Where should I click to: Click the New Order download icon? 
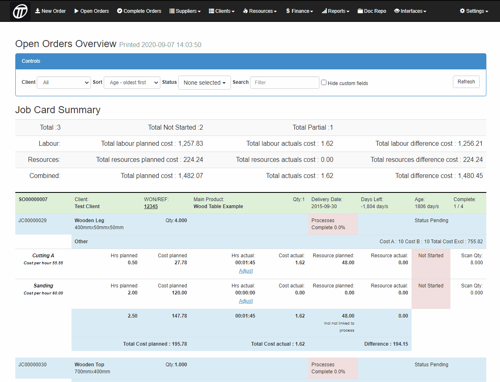tap(38, 11)
